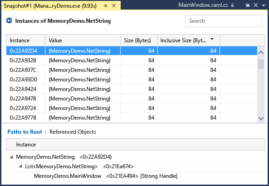Sort by the Inclusive Size column header
The image size is (269, 186).
[189, 40]
